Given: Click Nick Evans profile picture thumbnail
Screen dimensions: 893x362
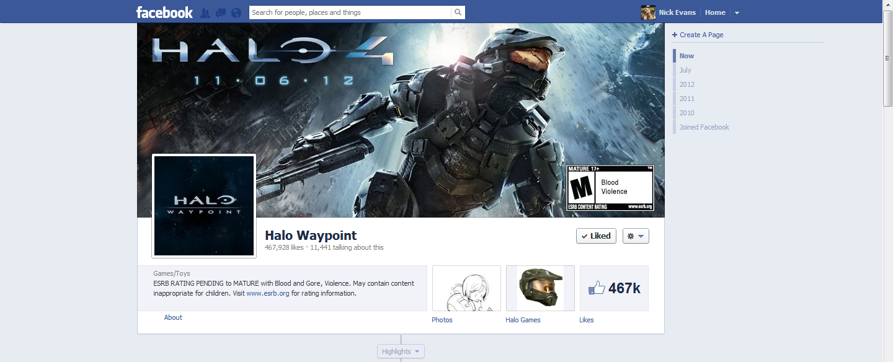Looking at the screenshot, I should tap(648, 12).
